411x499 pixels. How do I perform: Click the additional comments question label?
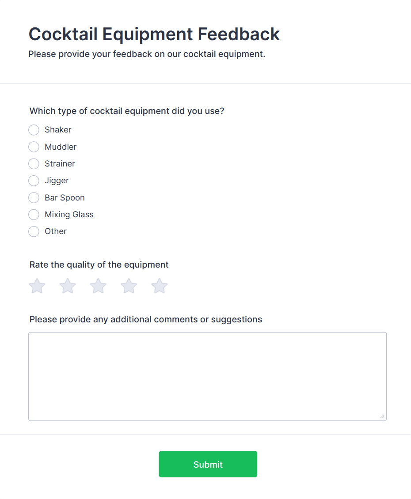coord(145,320)
